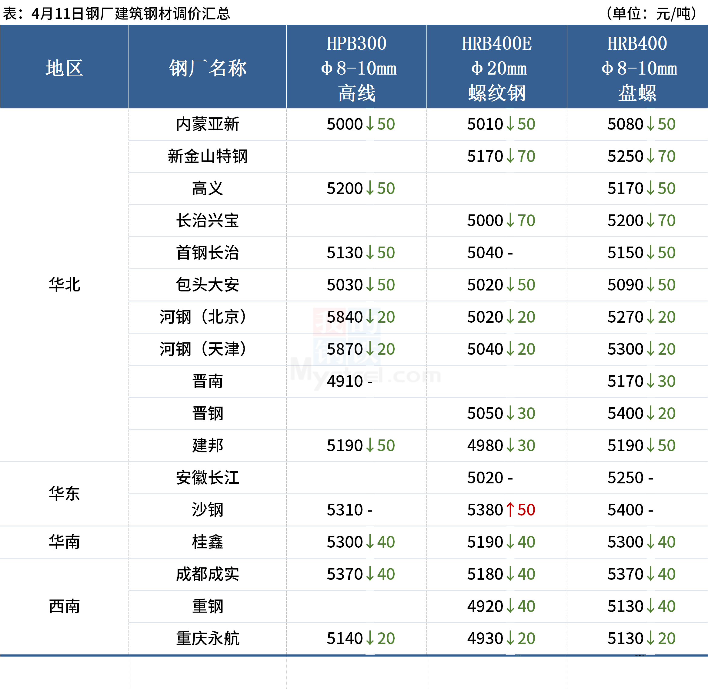
Task: Select 重庆永航 盘螺 price 5130↓20
Action: [641, 638]
